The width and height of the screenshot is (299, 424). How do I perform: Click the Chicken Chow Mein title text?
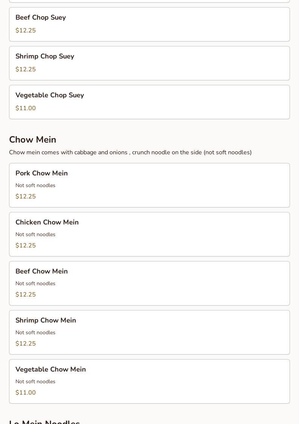click(x=47, y=222)
